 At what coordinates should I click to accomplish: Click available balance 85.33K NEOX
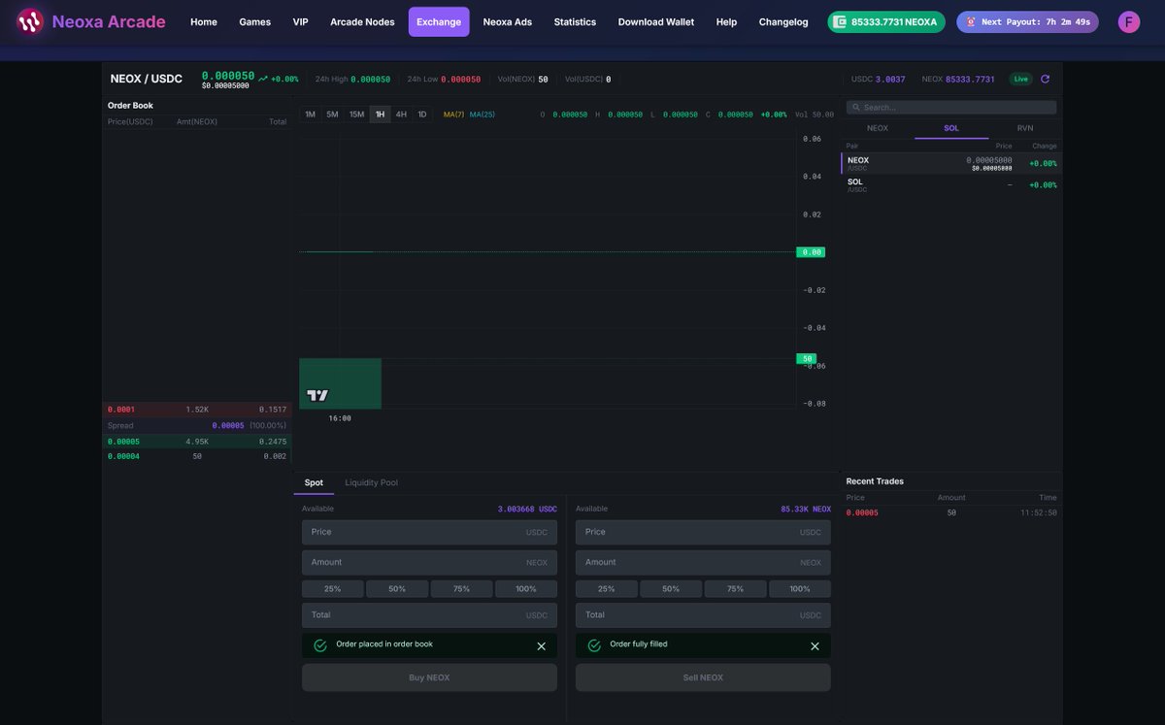pos(806,509)
